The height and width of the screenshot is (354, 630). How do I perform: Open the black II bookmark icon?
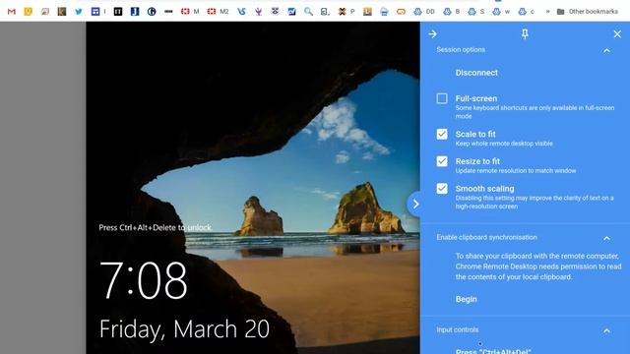[118, 12]
